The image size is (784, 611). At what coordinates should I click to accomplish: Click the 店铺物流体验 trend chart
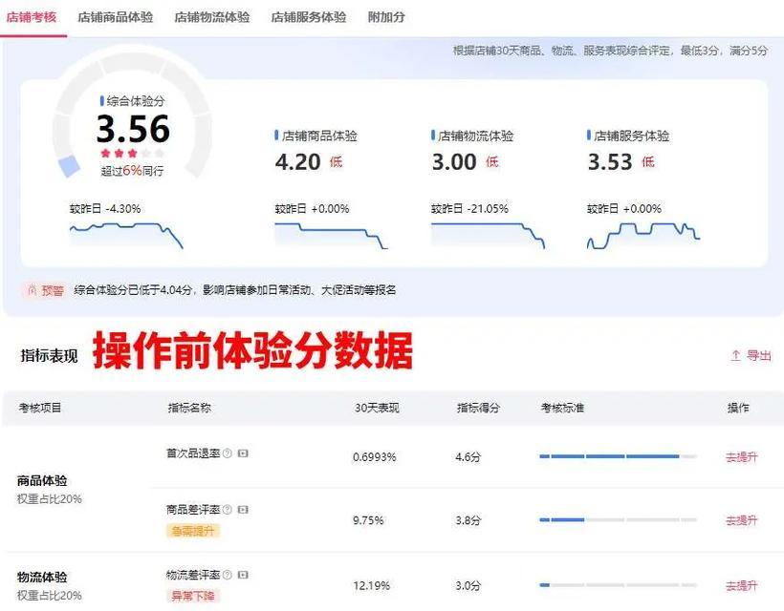coord(488,236)
